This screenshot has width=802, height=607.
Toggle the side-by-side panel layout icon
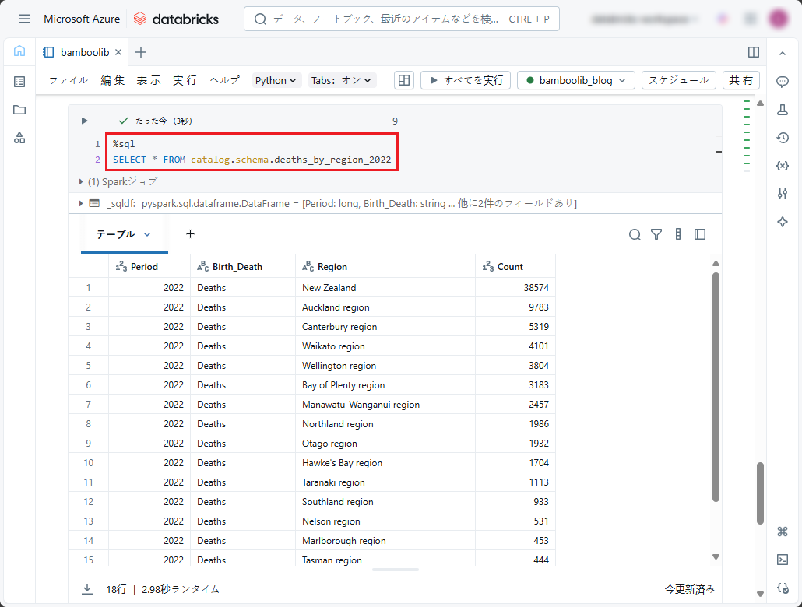point(753,52)
